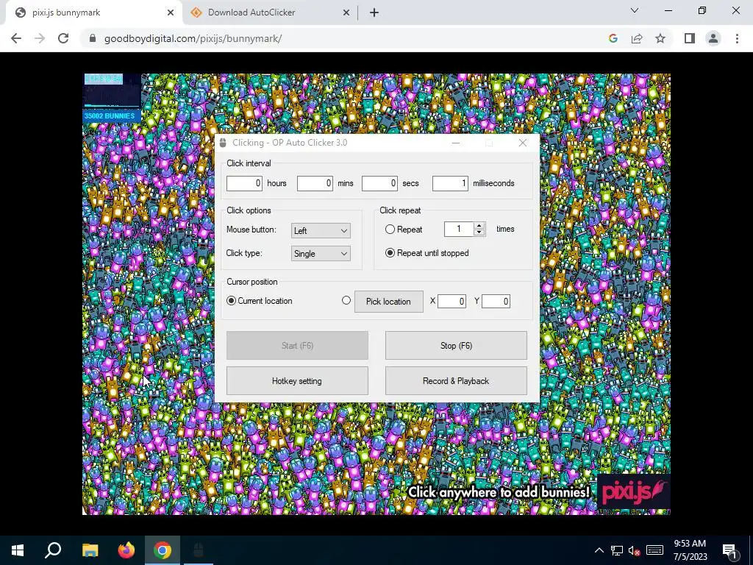Close the Download AutoClicker tab
The height and width of the screenshot is (565, 753).
coord(346,13)
